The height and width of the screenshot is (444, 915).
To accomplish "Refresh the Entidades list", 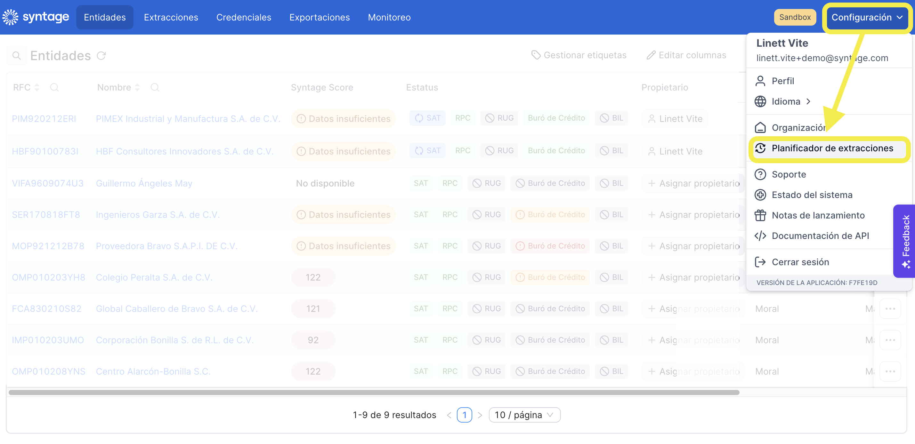I will click(x=101, y=55).
